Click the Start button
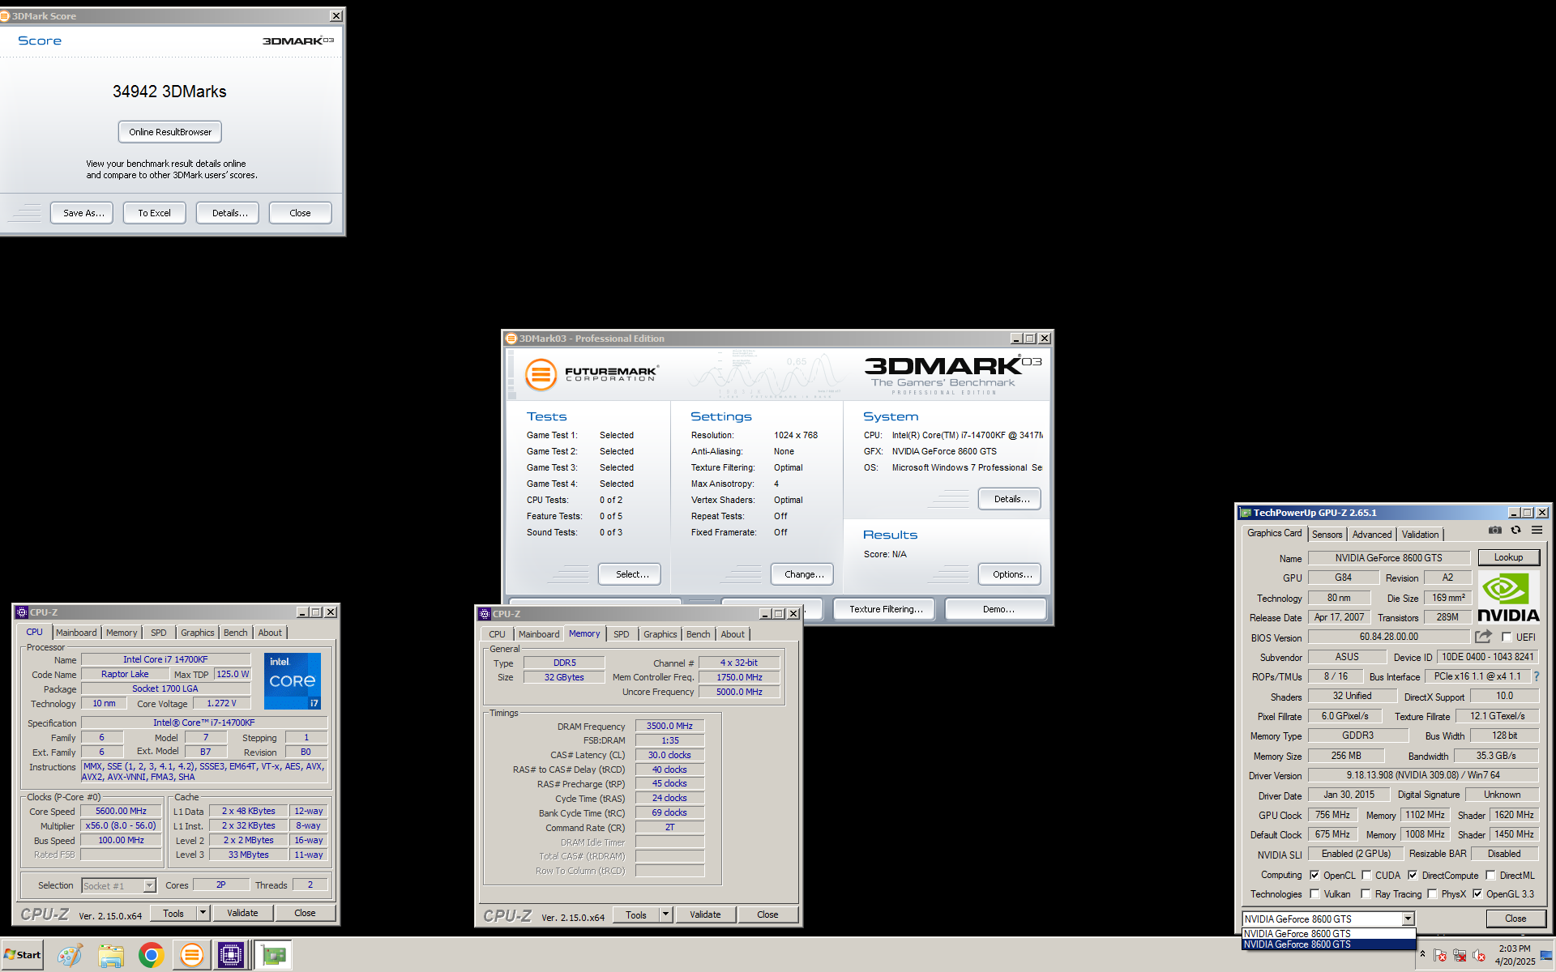 22,955
